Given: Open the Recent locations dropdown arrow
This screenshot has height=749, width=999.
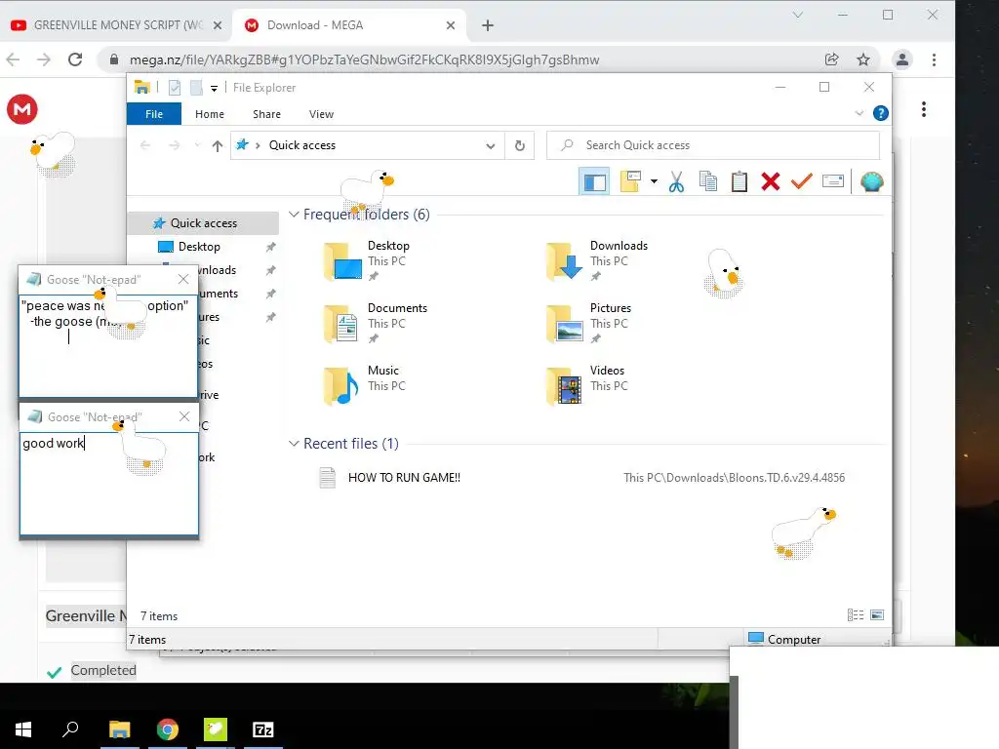Looking at the screenshot, I should [x=197, y=145].
